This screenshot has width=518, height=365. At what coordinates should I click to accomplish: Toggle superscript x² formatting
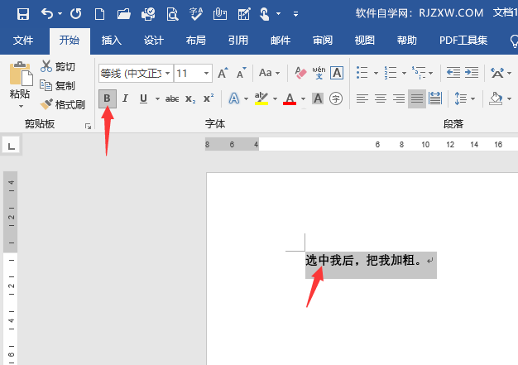(x=209, y=98)
